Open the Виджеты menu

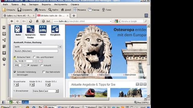point(46,4)
